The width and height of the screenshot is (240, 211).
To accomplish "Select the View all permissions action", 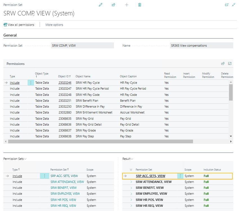I will 19,25.
